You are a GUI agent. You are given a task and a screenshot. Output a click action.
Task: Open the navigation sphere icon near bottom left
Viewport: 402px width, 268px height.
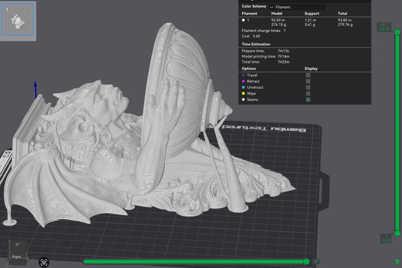(44, 262)
